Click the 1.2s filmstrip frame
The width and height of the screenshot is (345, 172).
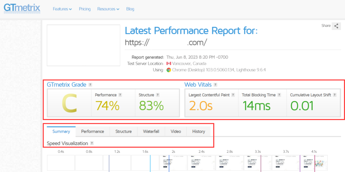(117, 163)
